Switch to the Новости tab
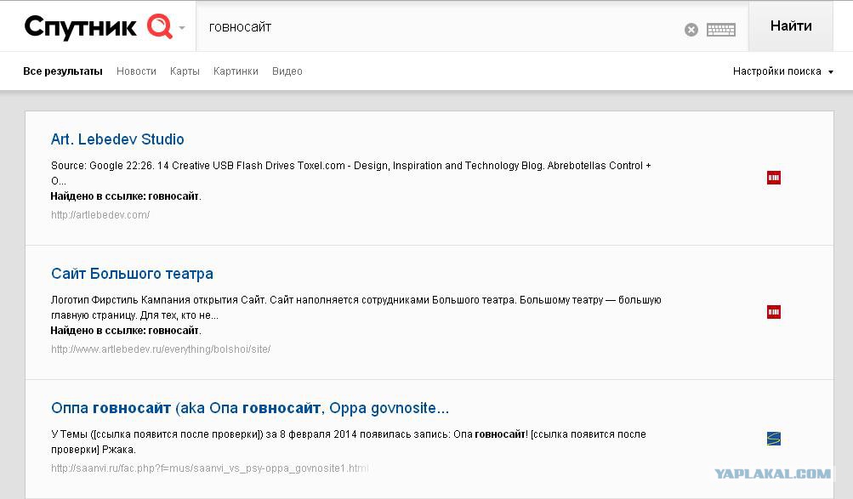 pos(136,71)
